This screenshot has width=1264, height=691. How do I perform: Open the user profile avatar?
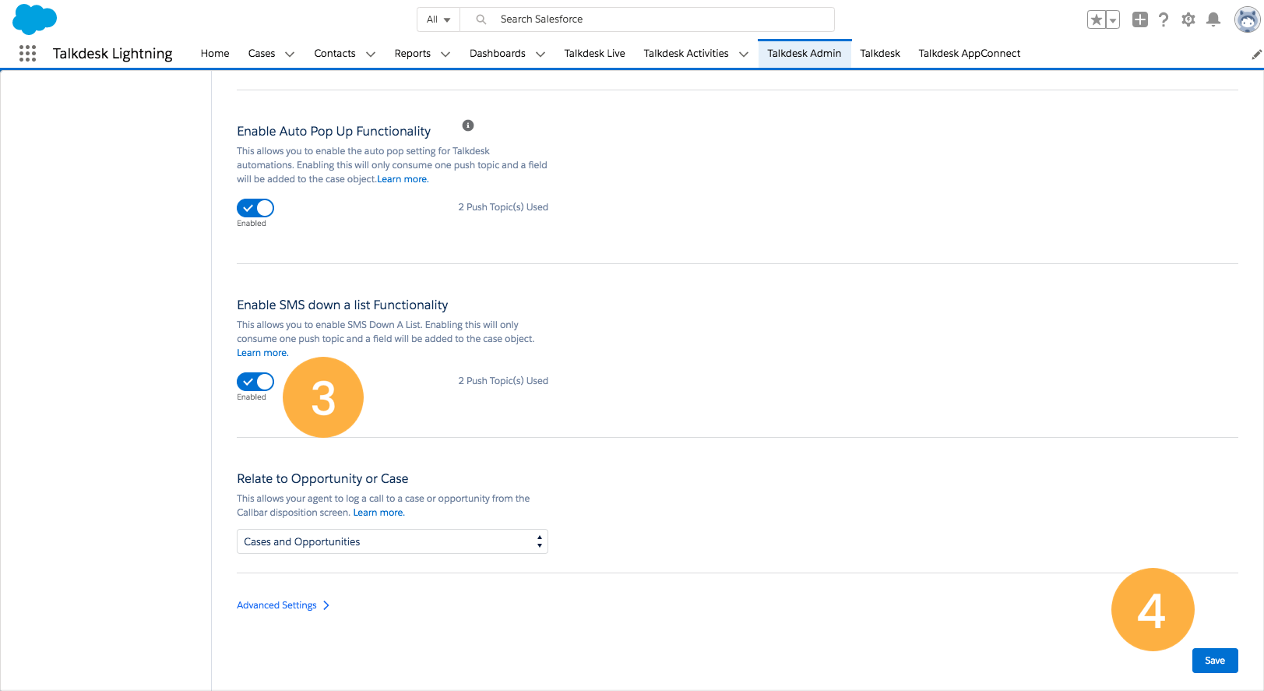point(1247,20)
